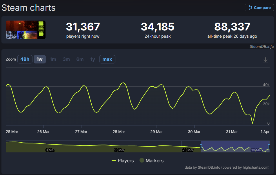Click the 28 Mar axis label
The height and width of the screenshot is (175, 276).
pyautogui.click(x=119, y=132)
